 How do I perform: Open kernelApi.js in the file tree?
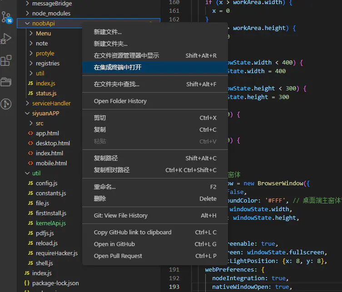(x=51, y=223)
